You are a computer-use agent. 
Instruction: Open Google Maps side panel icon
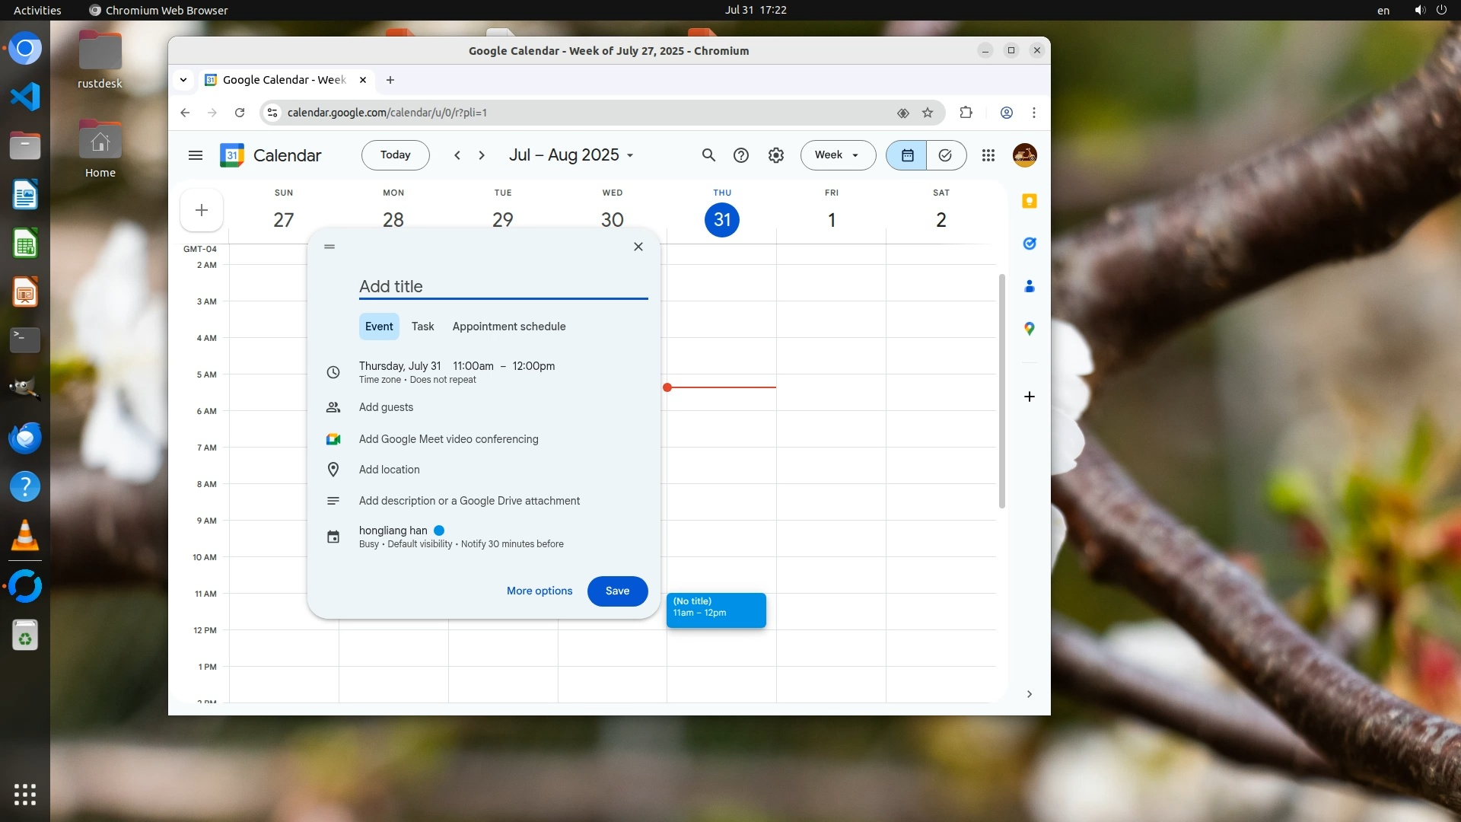tap(1029, 329)
